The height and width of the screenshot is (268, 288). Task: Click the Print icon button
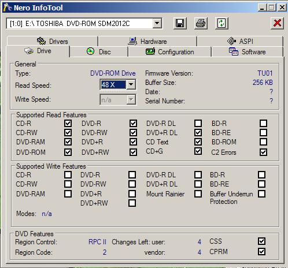click(201, 23)
